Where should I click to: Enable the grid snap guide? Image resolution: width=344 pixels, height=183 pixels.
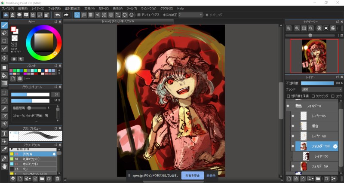coord(91,15)
